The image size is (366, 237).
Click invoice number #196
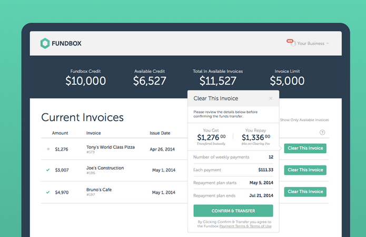[x=91, y=173]
